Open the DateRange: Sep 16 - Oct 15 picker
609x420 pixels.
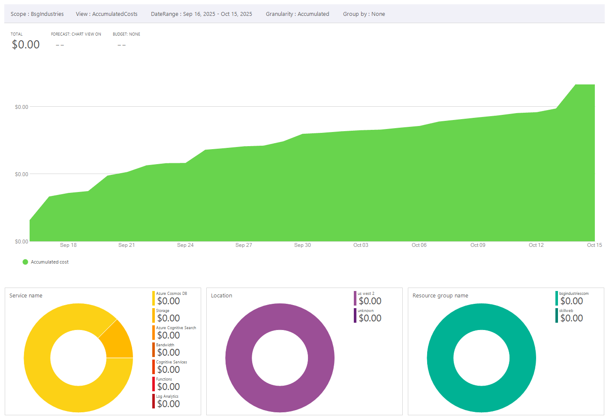[201, 14]
